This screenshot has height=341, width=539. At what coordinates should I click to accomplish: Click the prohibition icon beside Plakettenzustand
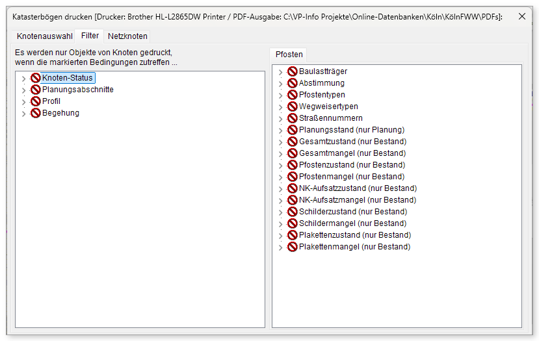(x=292, y=235)
